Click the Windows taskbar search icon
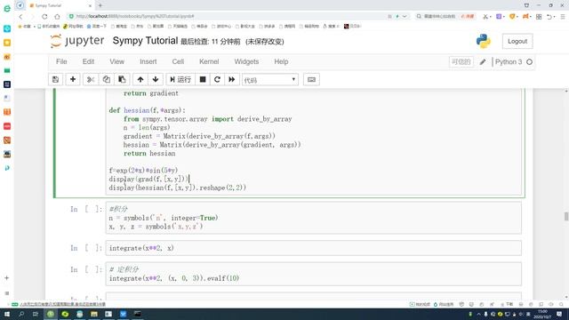Viewport: 569px width, 320px height. pyautogui.click(x=21, y=314)
